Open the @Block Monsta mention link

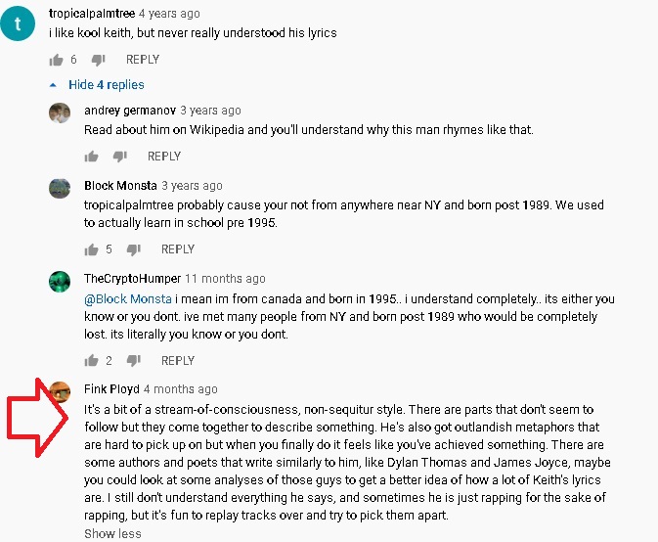[128, 299]
